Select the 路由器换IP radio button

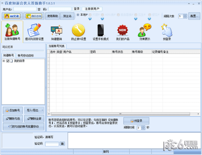[118, 14]
